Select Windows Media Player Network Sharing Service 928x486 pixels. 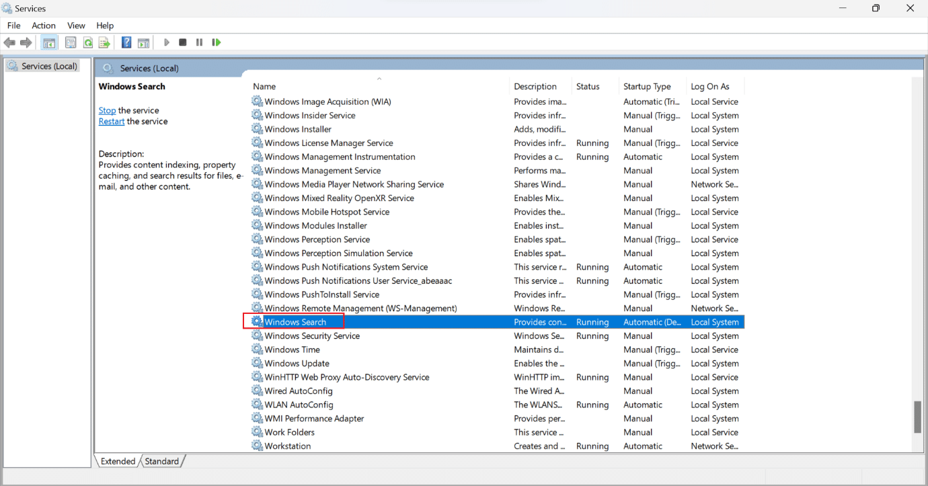497,184
